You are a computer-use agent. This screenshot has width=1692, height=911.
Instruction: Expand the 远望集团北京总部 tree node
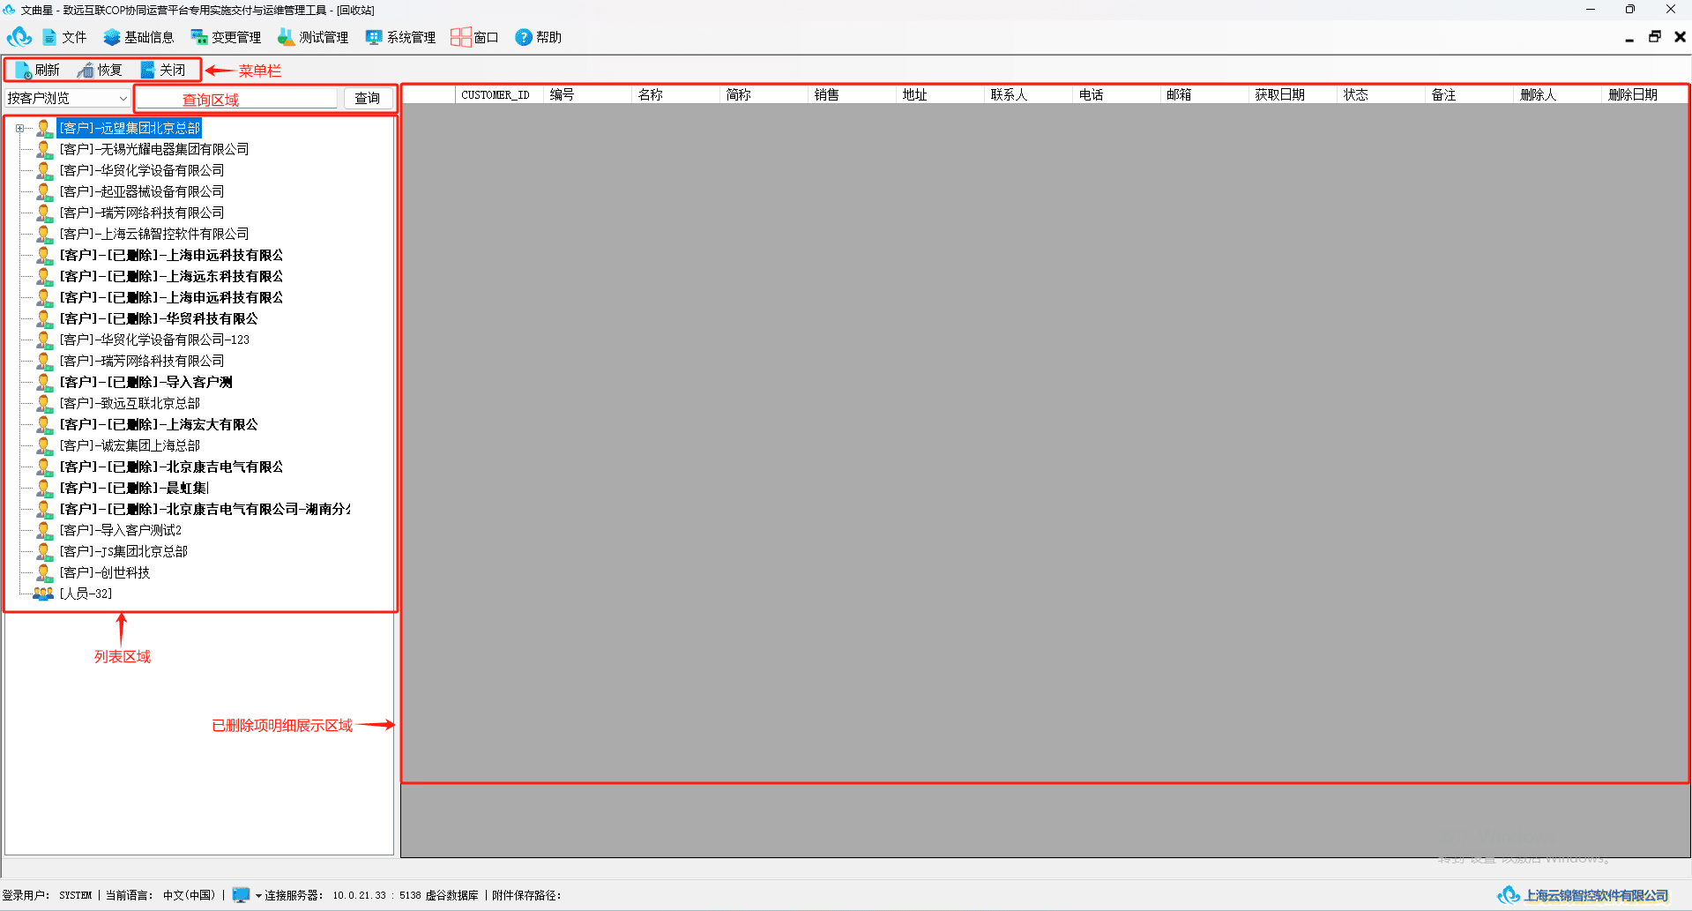19,129
